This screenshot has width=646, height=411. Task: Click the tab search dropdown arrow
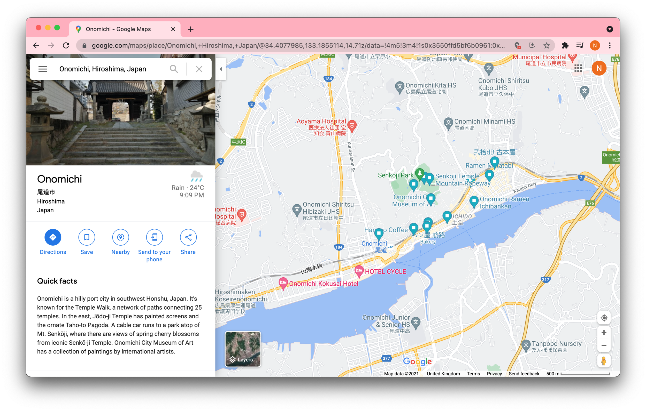click(610, 29)
